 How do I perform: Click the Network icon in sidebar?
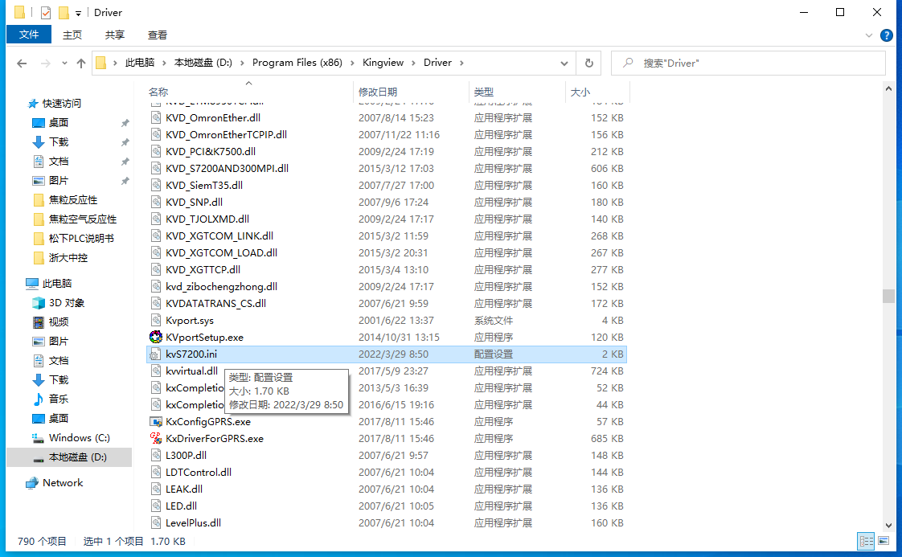click(x=32, y=483)
